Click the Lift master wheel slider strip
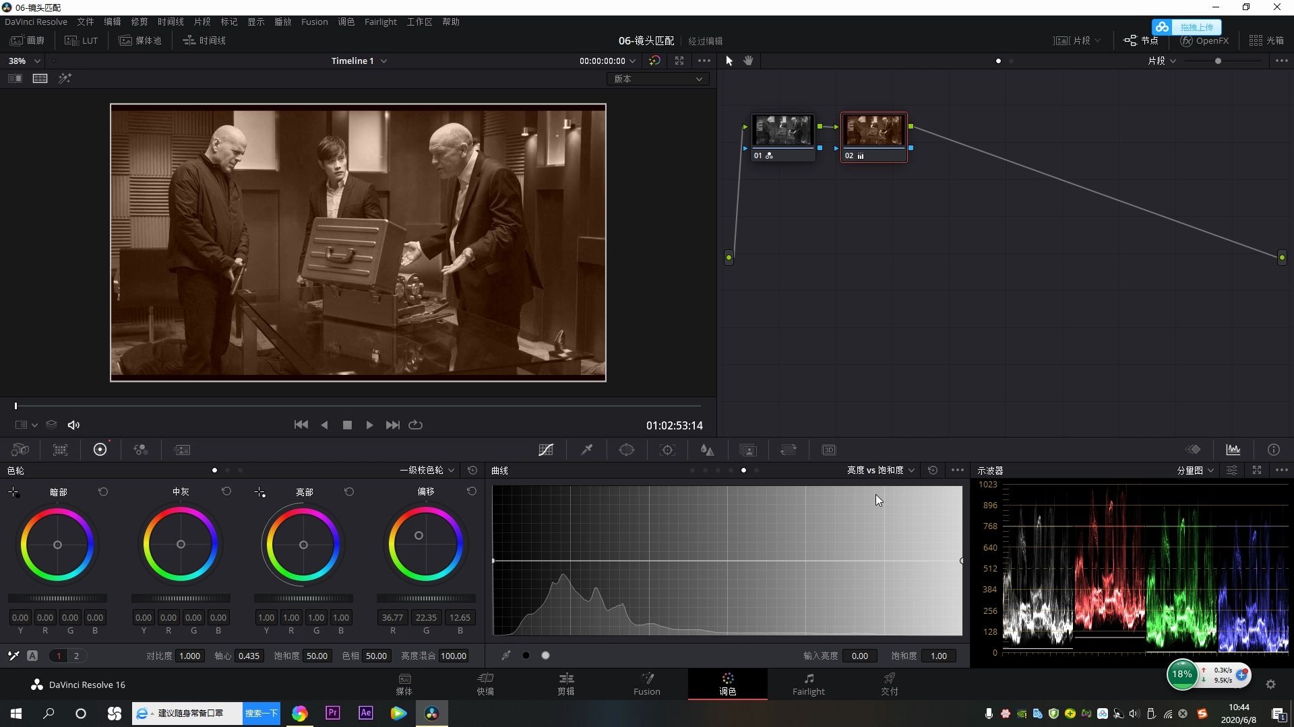Image resolution: width=1294 pixels, height=727 pixels. tap(57, 598)
